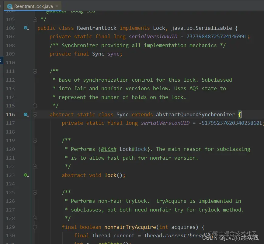Collapse the Sync class at line 116
The height and width of the screenshot is (244, 264).
pyautogui.click(x=35, y=114)
